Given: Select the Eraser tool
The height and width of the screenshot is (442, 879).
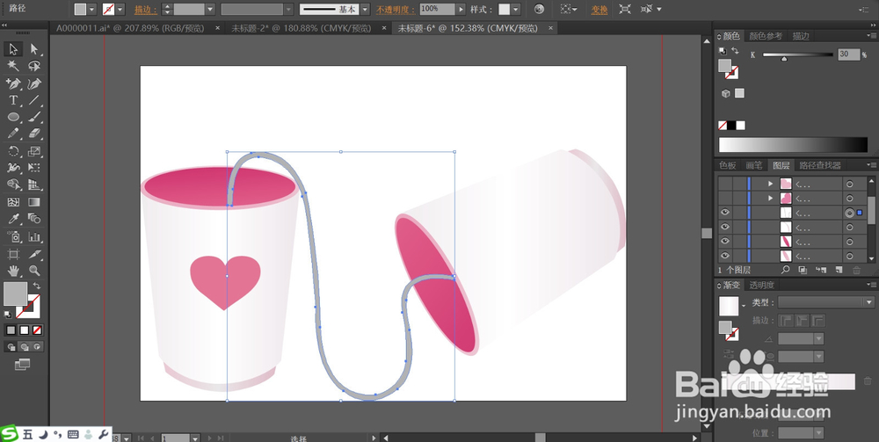Looking at the screenshot, I should point(34,134).
